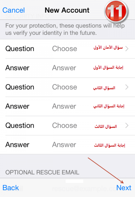Go to the Next step
Viewport: 135px width, 197px height.
click(x=124, y=188)
